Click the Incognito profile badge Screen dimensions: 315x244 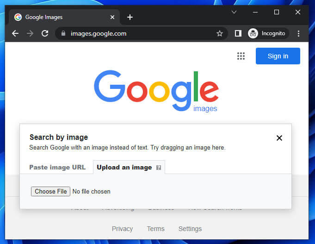(268, 33)
